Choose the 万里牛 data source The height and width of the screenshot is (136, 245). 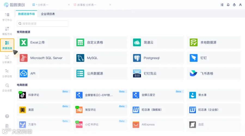pyautogui.click(x=44, y=125)
